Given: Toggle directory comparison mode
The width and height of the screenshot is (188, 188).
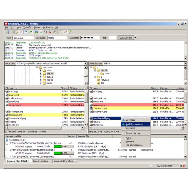Looking at the screenshot, I should pos(65,32).
